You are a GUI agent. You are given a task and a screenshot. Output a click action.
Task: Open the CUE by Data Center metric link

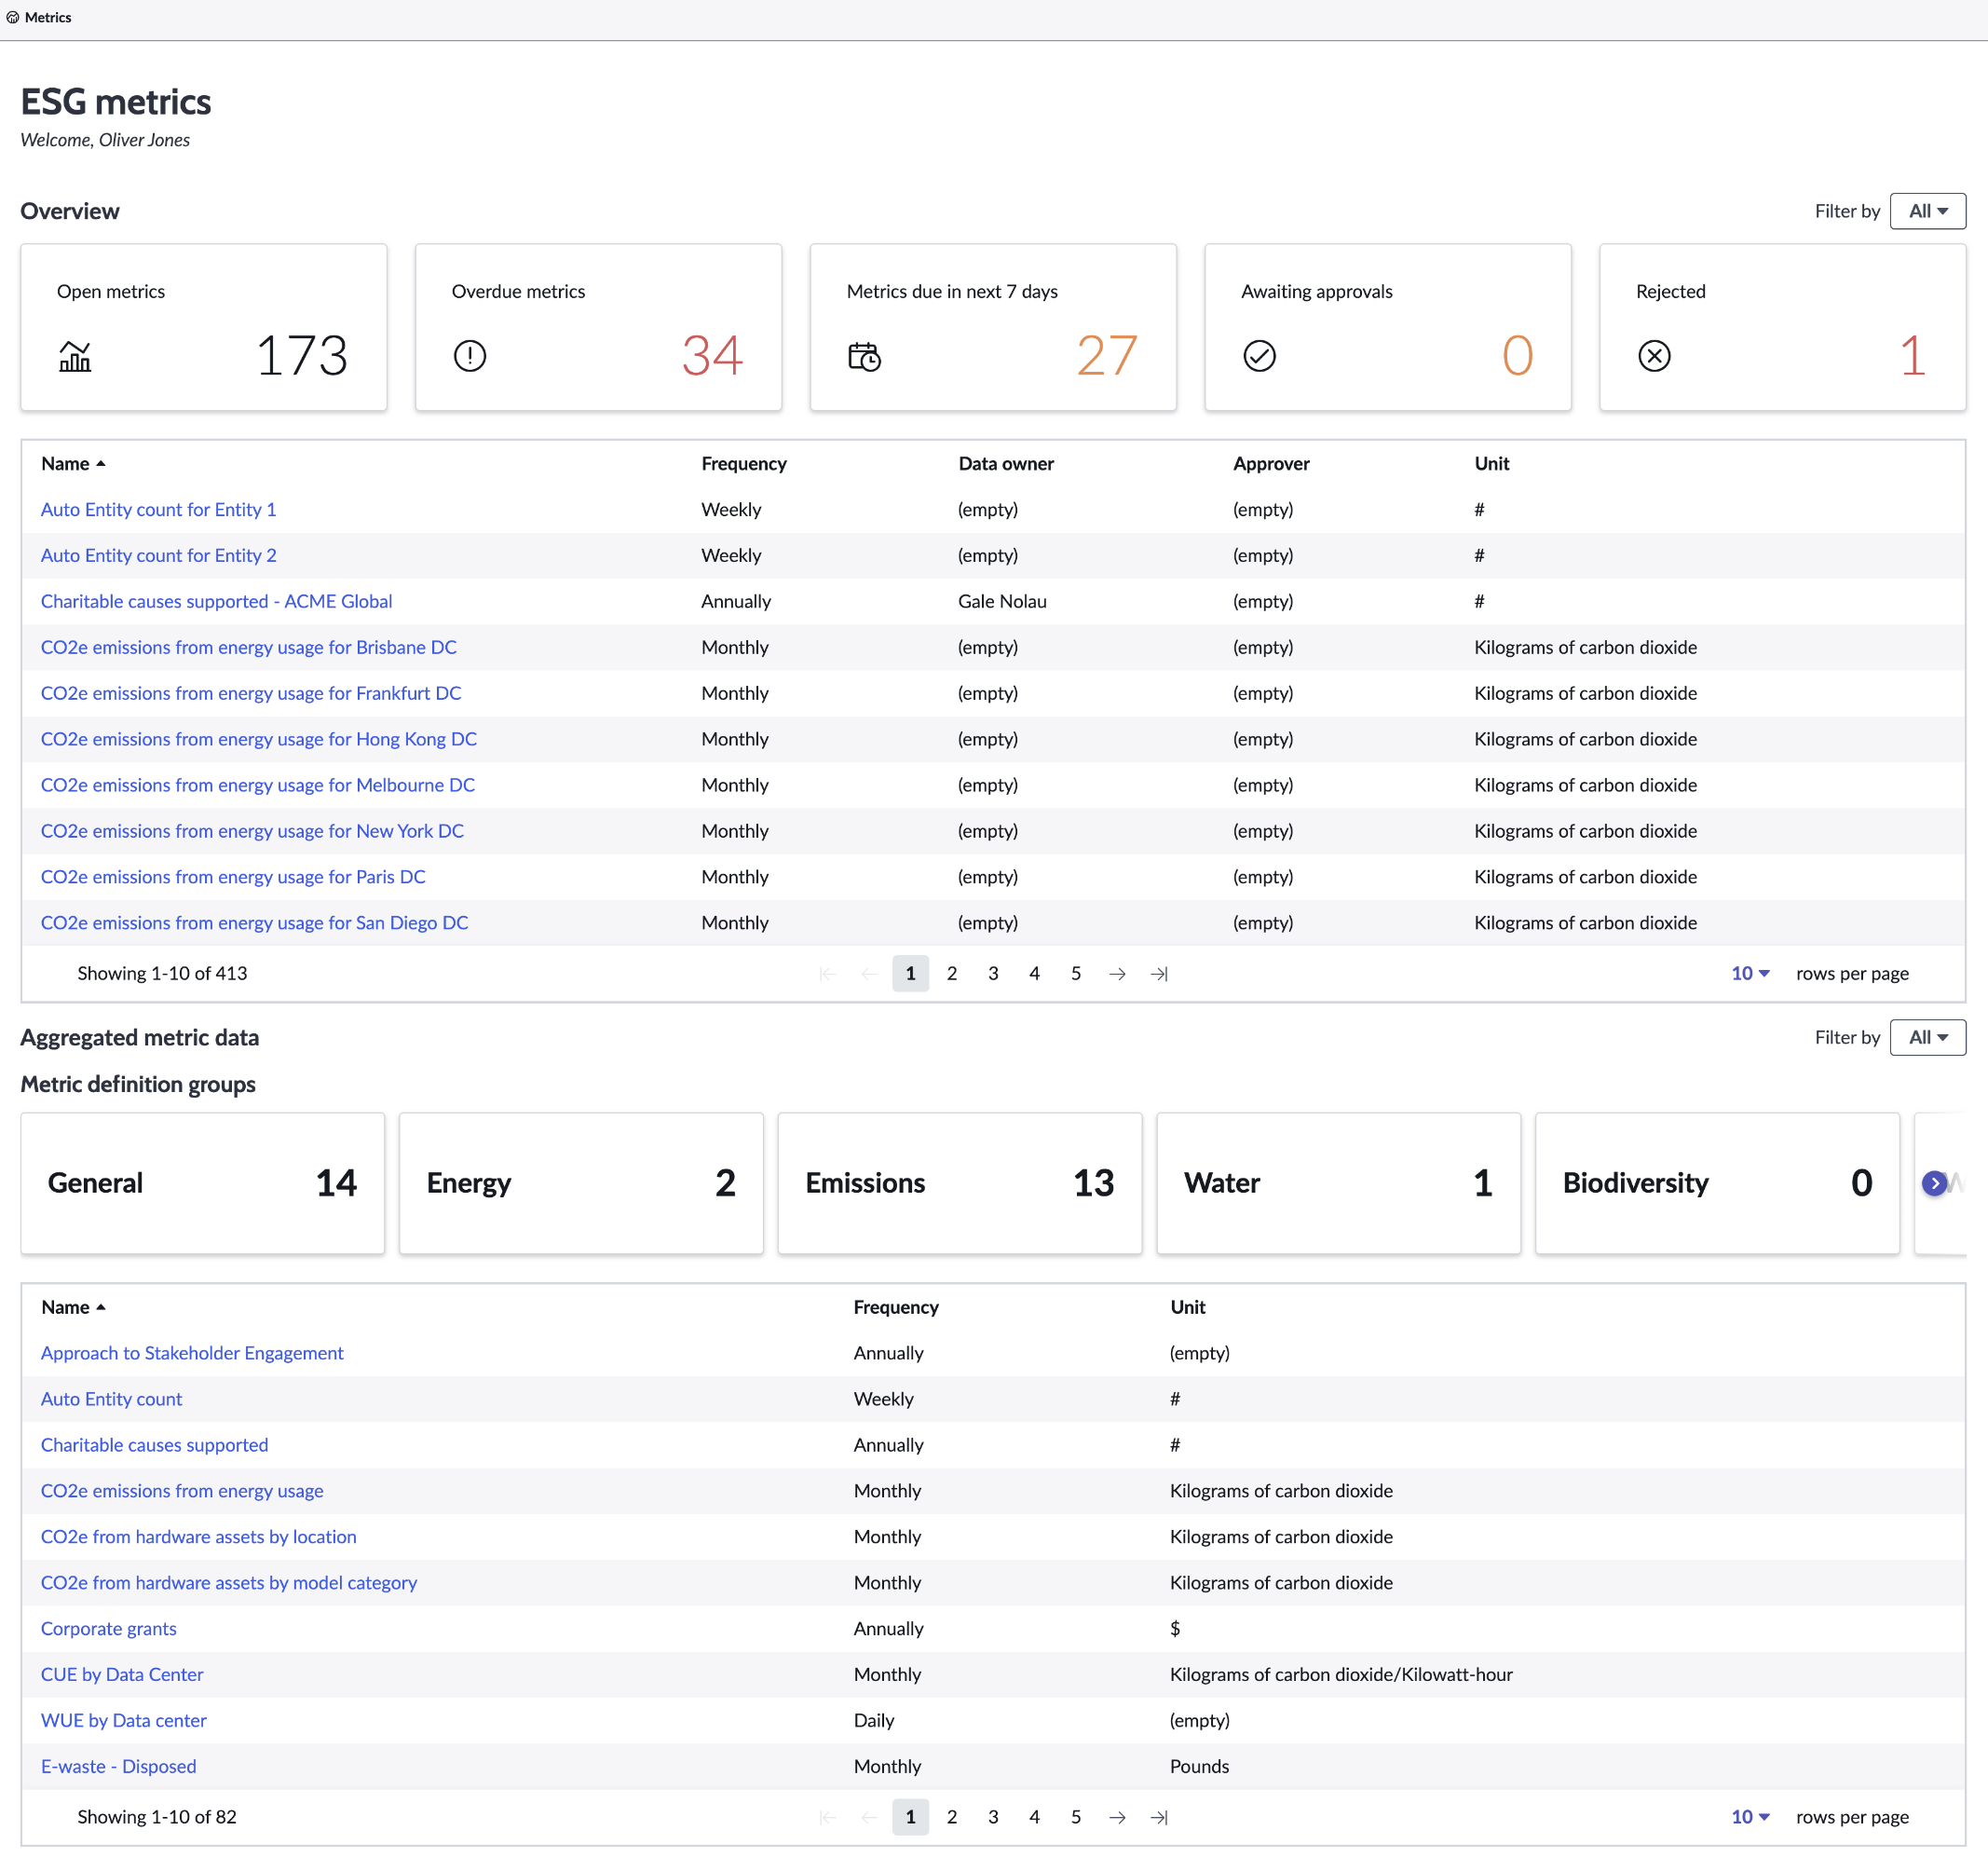click(122, 1674)
